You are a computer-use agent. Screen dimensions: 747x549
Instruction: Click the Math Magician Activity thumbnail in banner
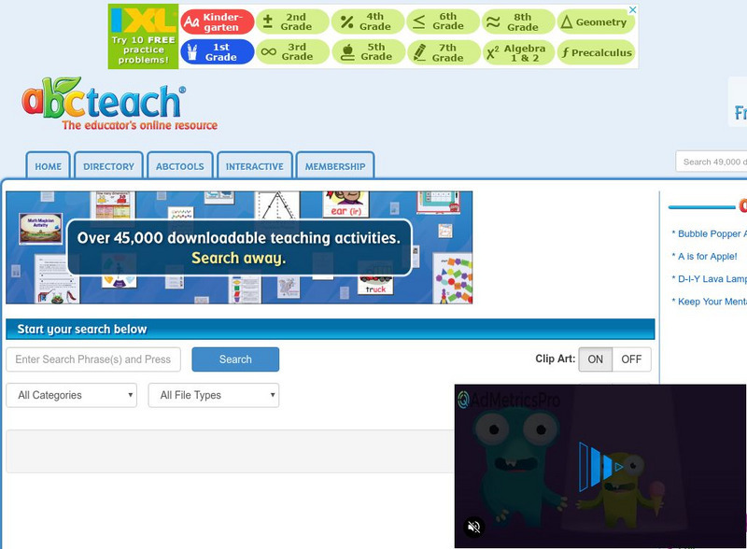pos(40,228)
